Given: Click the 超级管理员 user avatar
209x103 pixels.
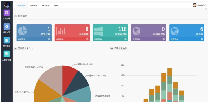Looking at the screenshot, I should (x=195, y=5).
